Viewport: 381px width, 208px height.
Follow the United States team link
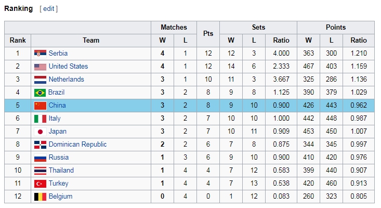pyautogui.click(x=68, y=67)
